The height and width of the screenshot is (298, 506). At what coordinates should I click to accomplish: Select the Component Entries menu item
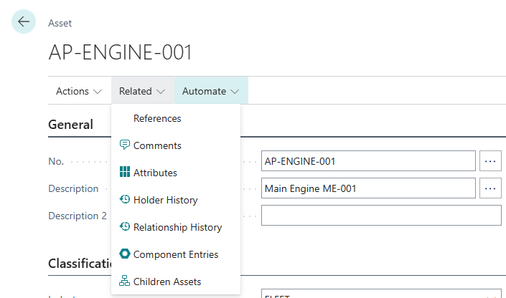pyautogui.click(x=176, y=254)
